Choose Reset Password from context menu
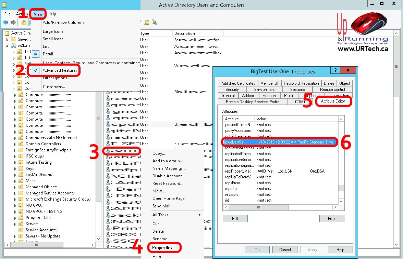The height and width of the screenshot is (259, 403). [x=168, y=183]
